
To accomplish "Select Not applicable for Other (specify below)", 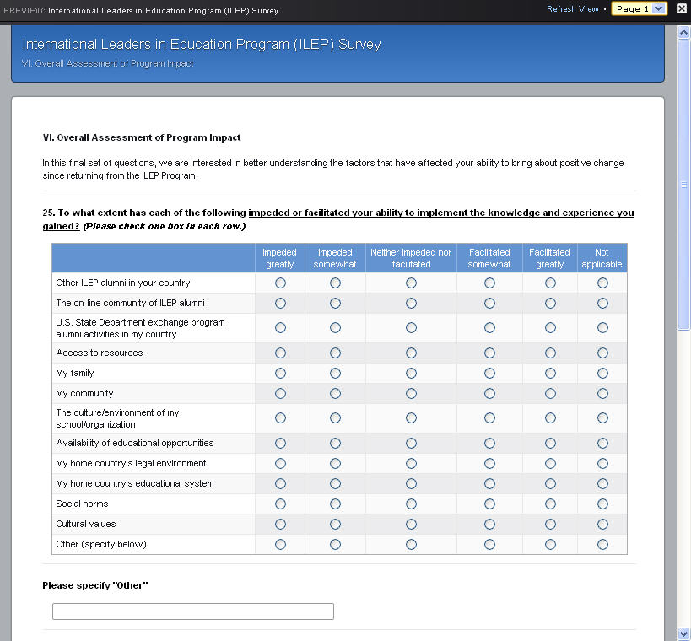I will 602,544.
